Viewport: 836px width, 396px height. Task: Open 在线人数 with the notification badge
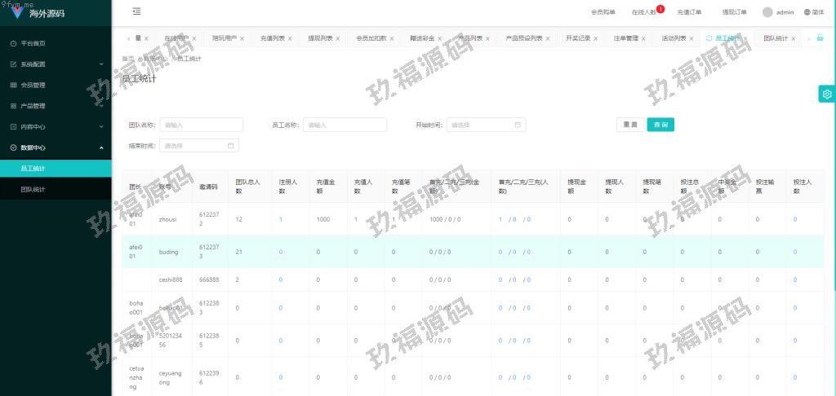[644, 12]
